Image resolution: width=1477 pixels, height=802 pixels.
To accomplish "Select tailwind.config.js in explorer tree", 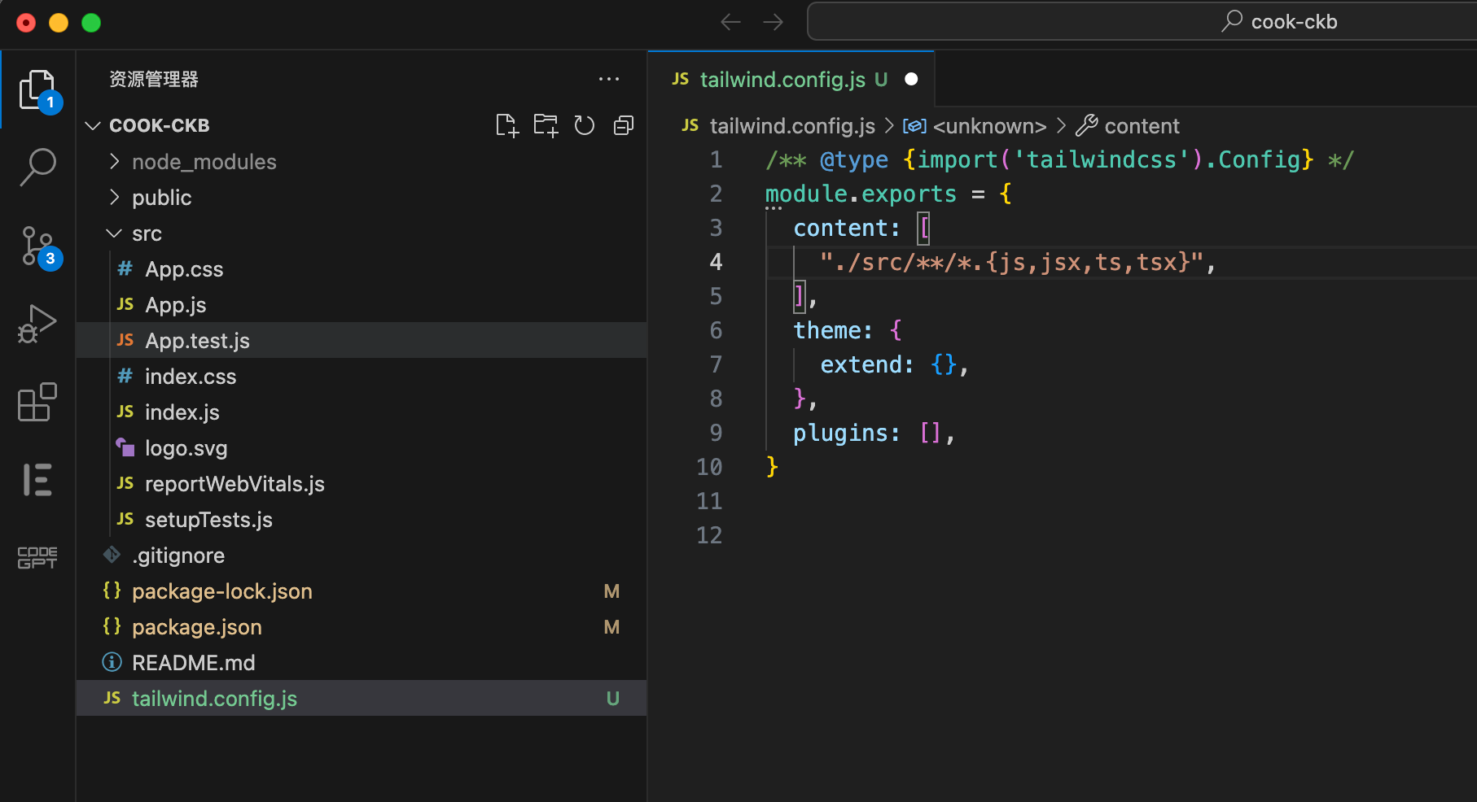I will (x=362, y=699).
